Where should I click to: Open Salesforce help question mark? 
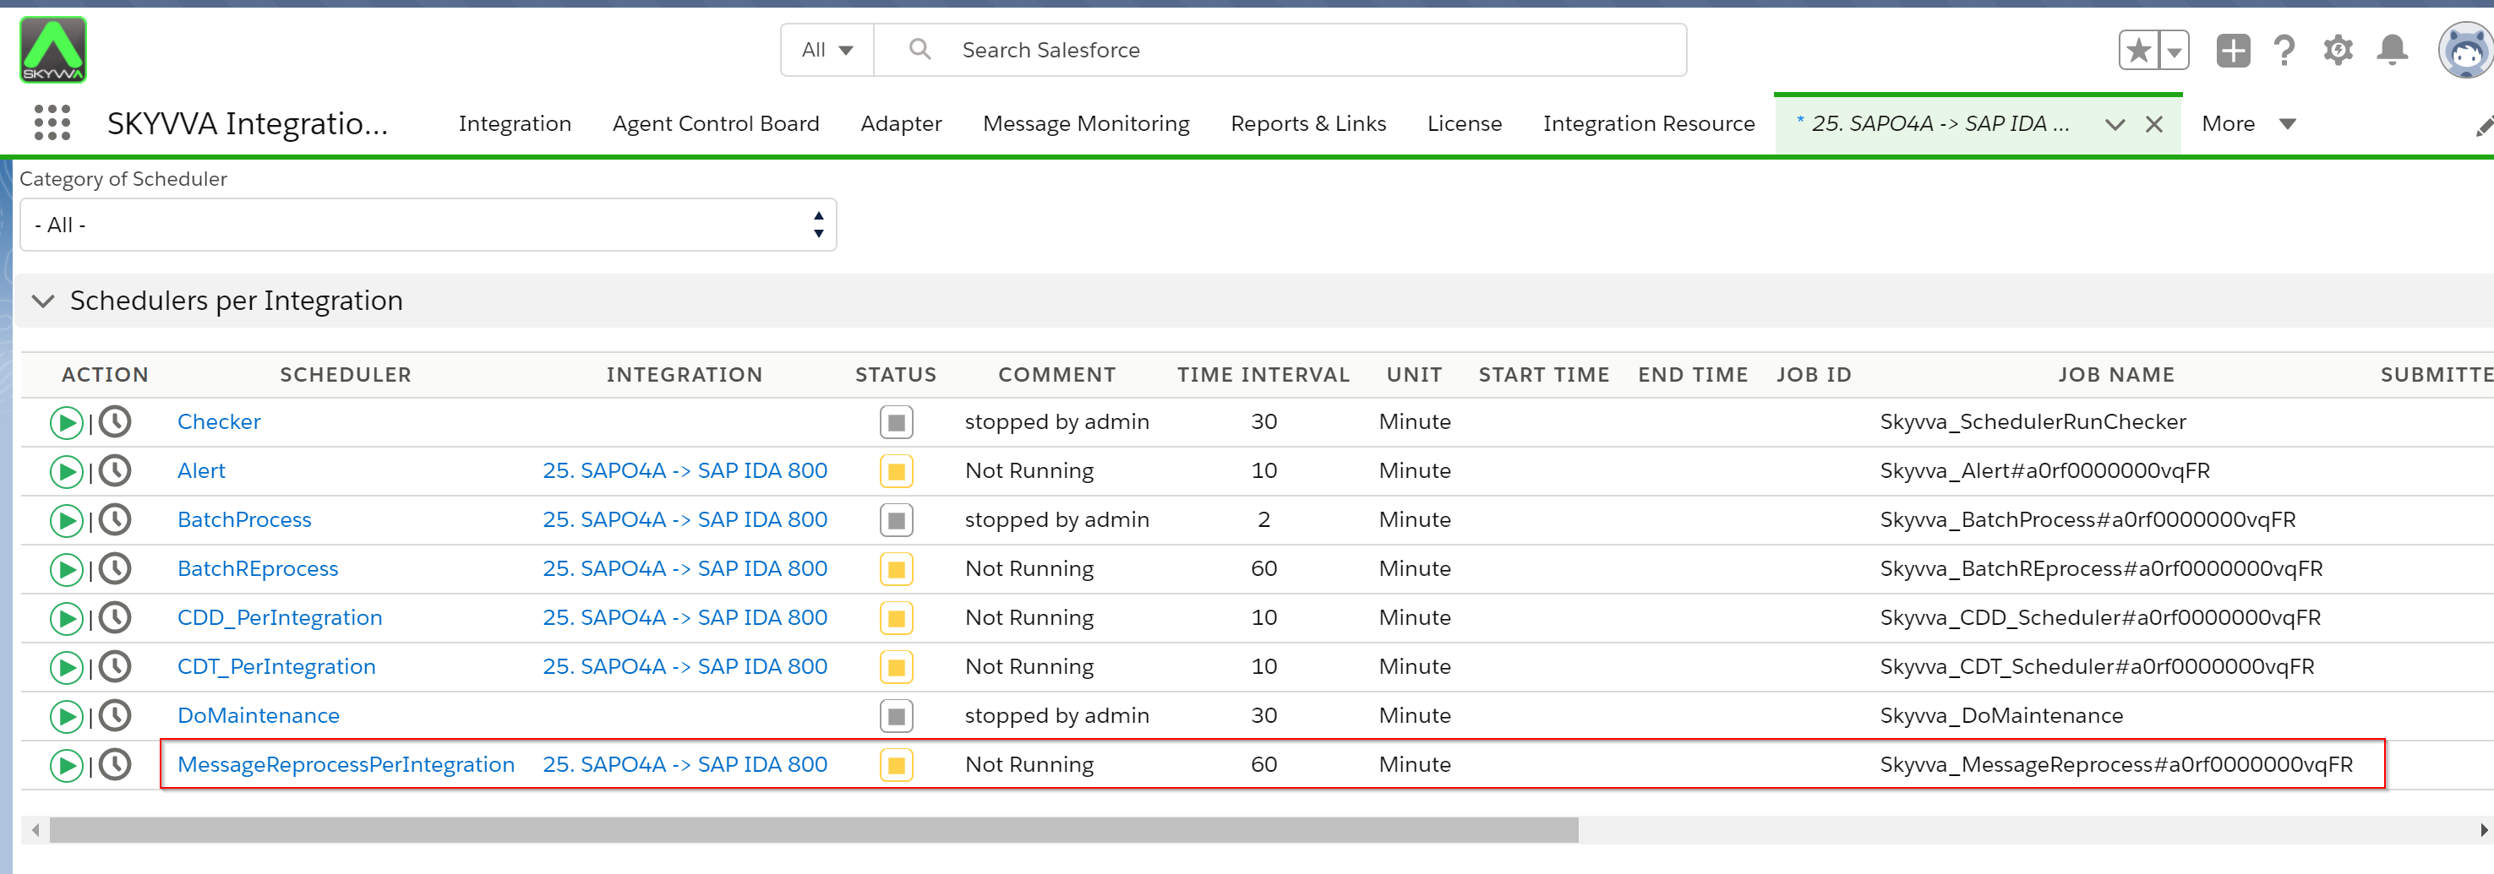2285,49
